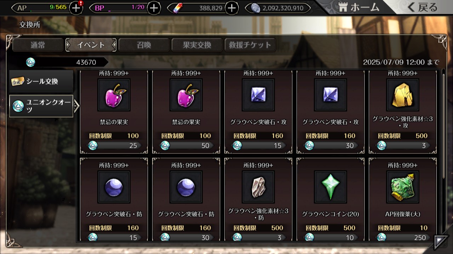Viewport: 453px width, 254px height.
Task: Select シール交換 in the left sidebar
Action: point(41,81)
